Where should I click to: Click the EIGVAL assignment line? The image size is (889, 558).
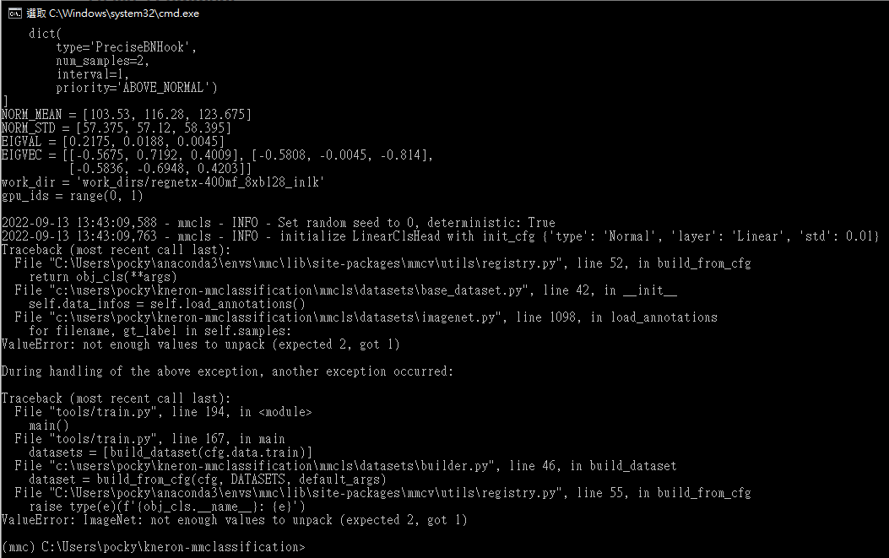113,142
